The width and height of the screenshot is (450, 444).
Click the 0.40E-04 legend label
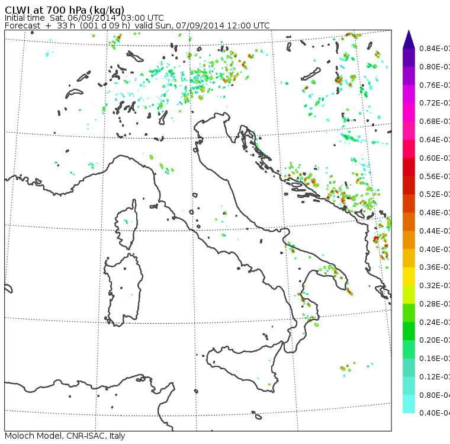434,413
